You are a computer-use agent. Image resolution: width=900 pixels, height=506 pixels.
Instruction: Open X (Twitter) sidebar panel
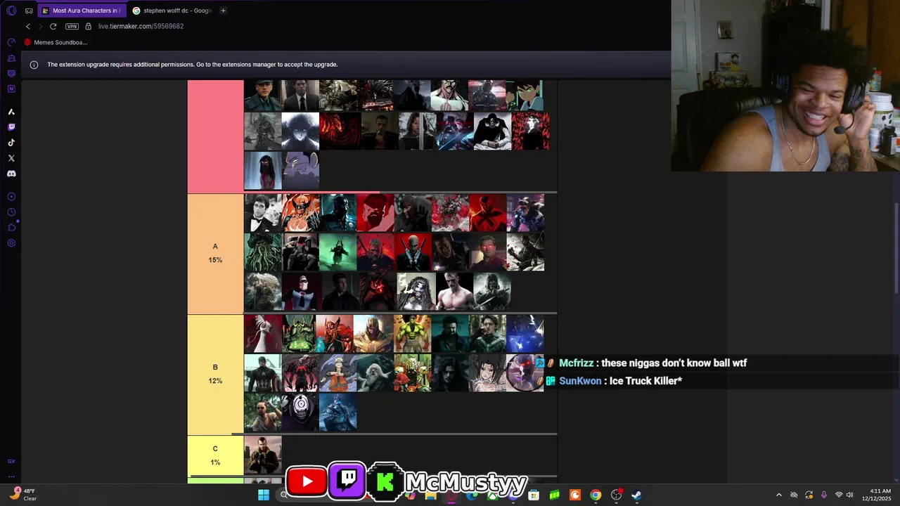coord(11,158)
